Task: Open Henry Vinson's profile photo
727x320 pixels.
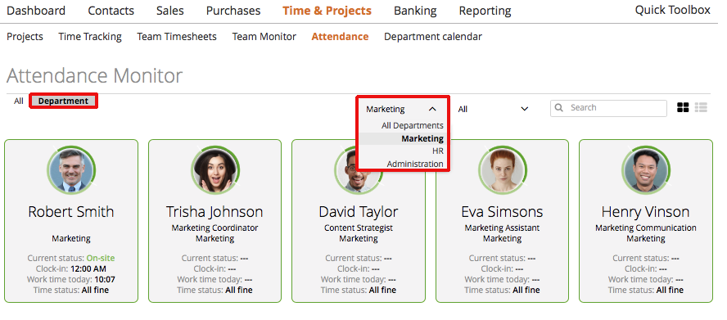Action: click(x=646, y=170)
